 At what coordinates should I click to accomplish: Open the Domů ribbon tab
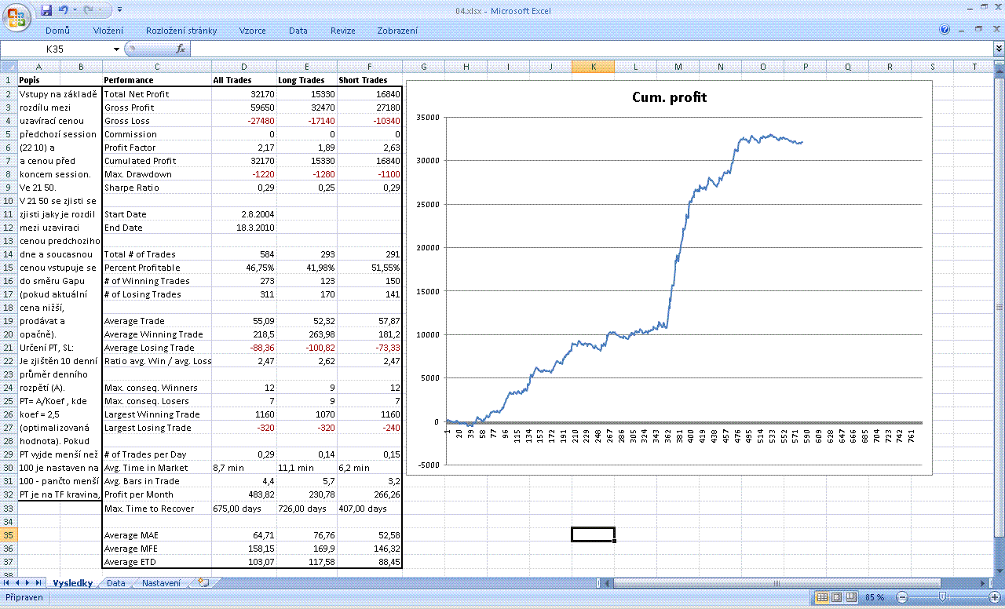point(57,31)
